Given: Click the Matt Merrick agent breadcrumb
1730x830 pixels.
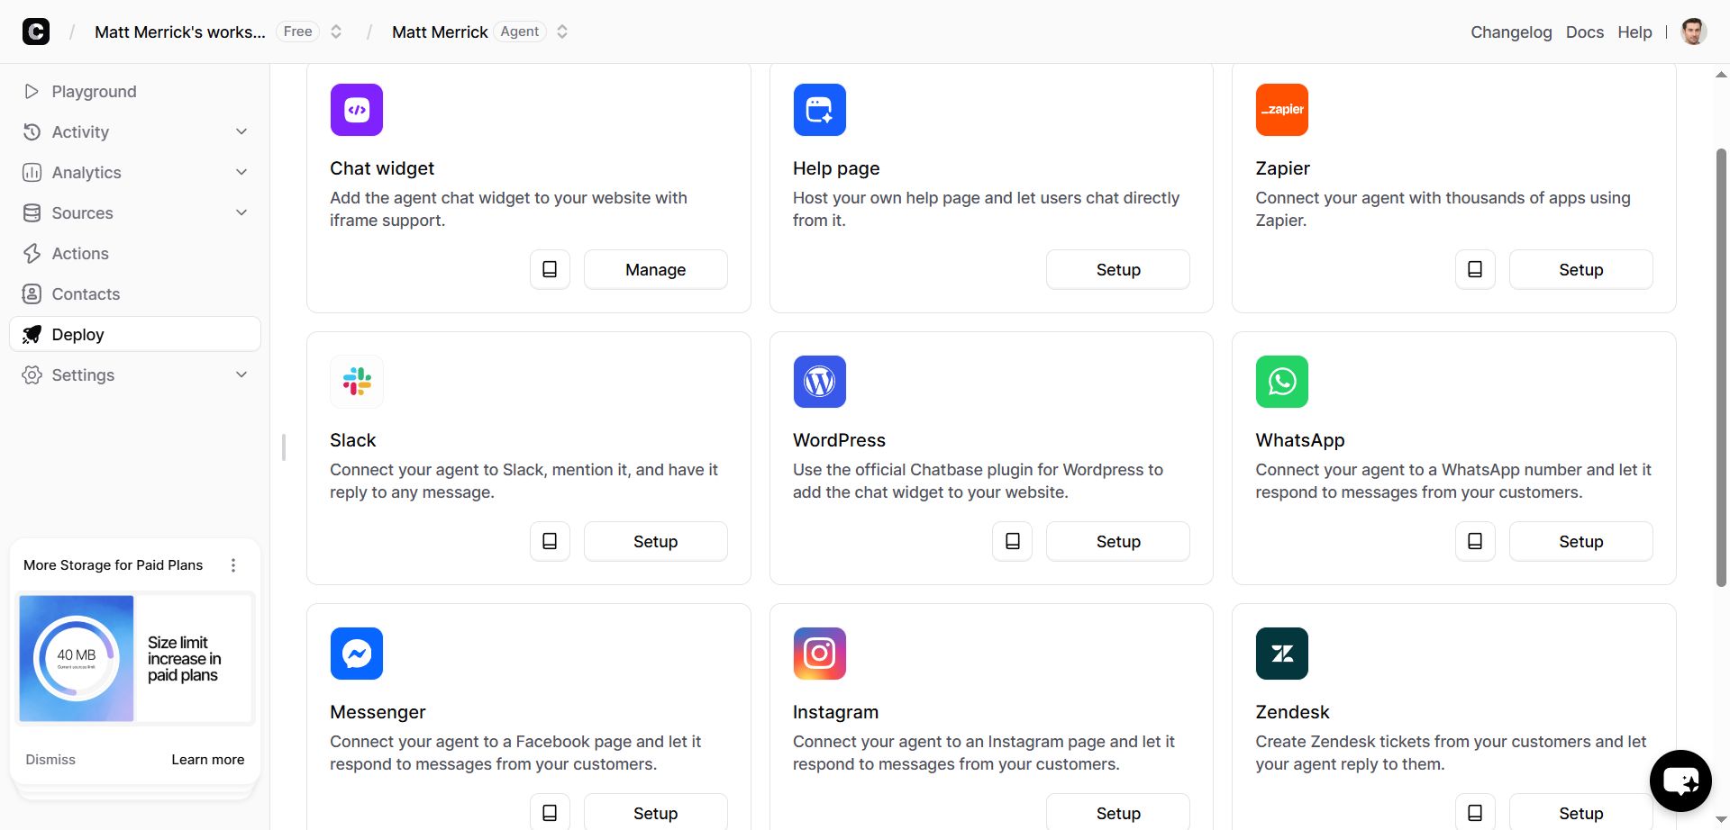Looking at the screenshot, I should 440,32.
